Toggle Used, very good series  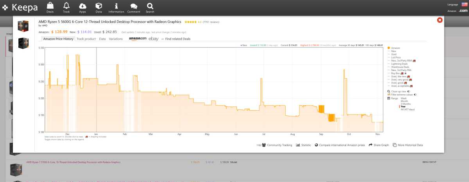coord(400,80)
